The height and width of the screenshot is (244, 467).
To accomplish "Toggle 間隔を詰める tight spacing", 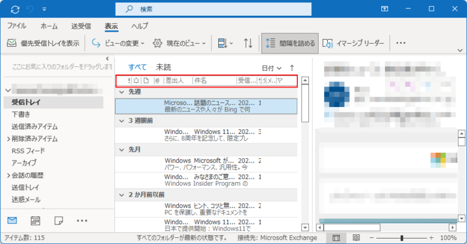I will pyautogui.click(x=290, y=43).
